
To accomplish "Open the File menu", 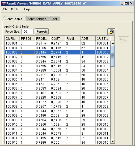I will coord(5,9).
